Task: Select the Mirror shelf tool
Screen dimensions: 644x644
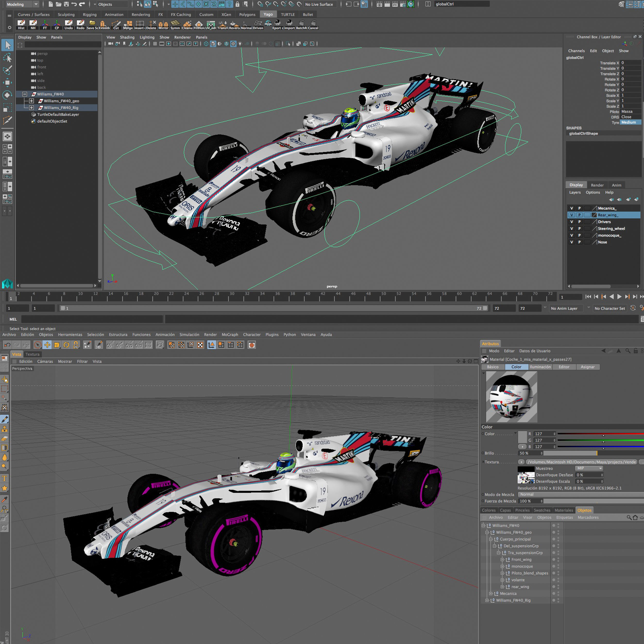Action: pyautogui.click(x=163, y=24)
